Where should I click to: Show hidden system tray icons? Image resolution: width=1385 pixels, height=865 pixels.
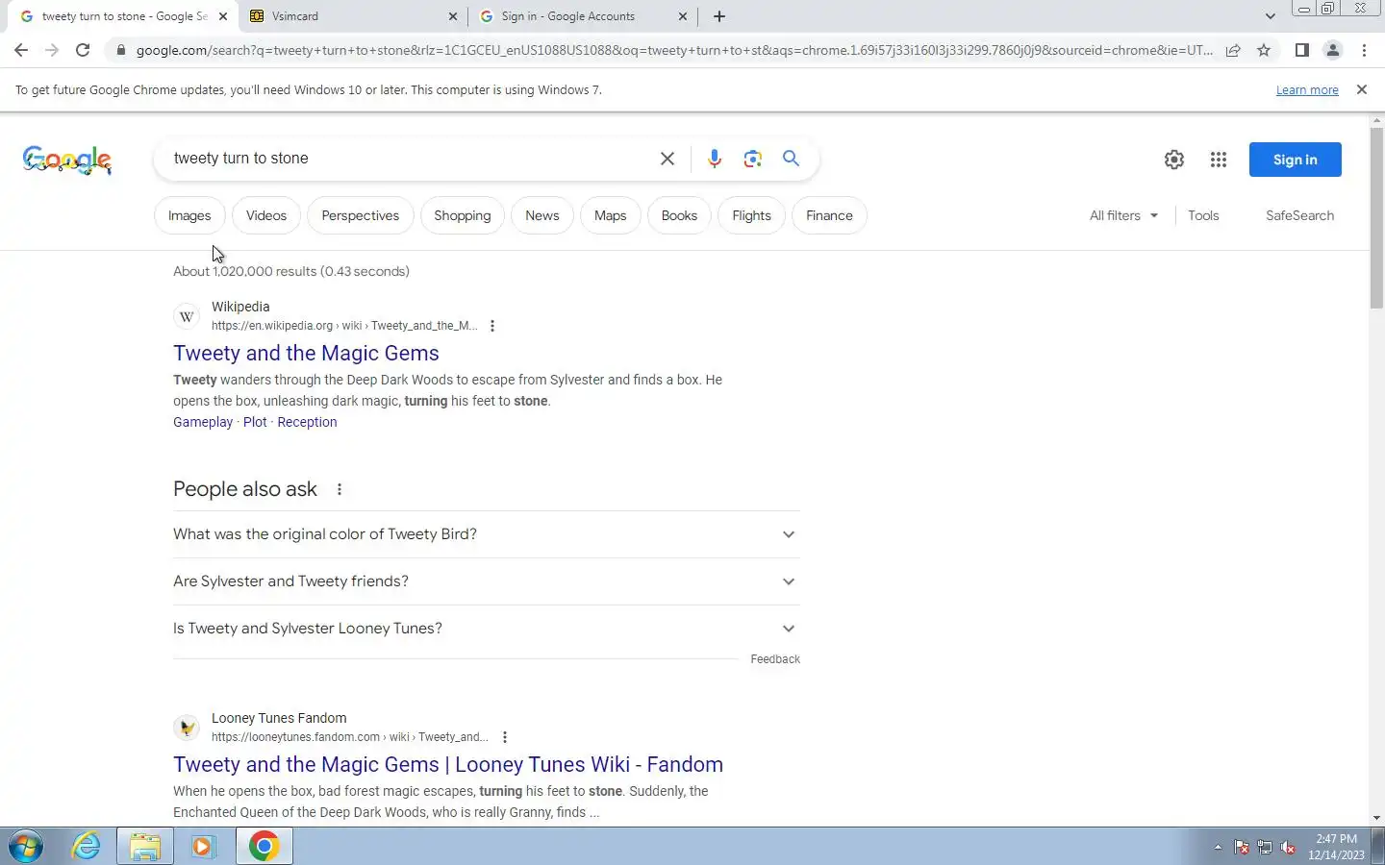[1218, 848]
